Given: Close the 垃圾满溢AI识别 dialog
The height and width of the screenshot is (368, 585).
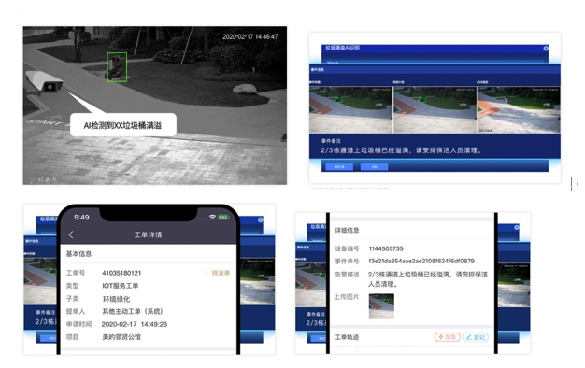Looking at the screenshot, I should (x=546, y=49).
